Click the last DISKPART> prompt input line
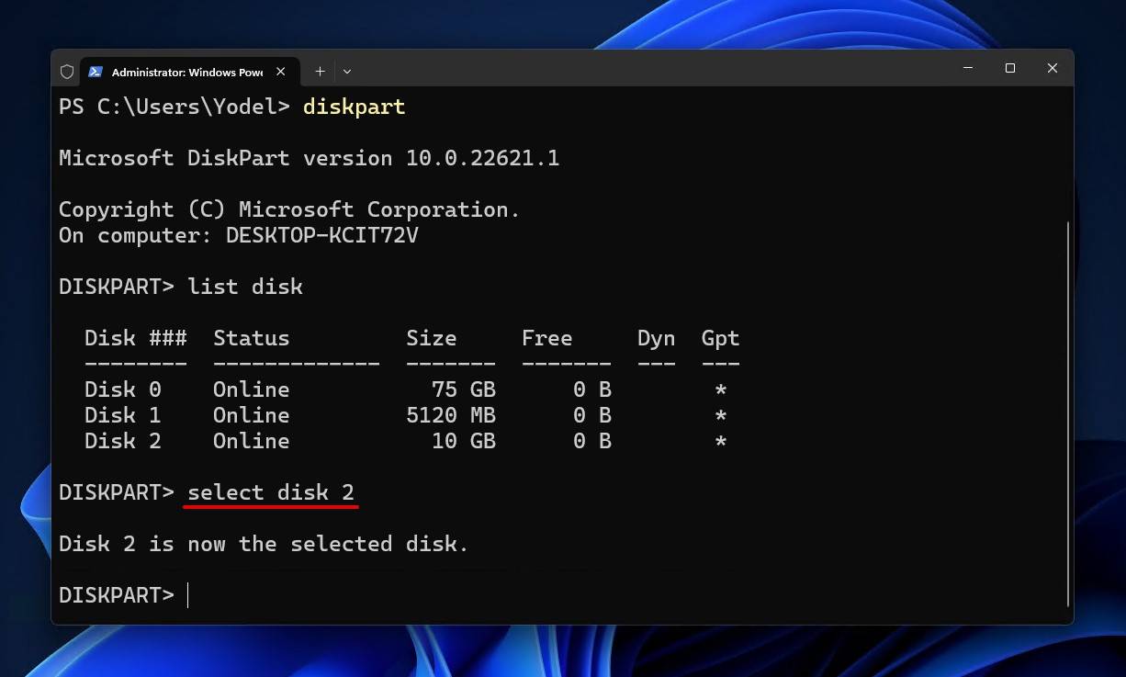The width and height of the screenshot is (1126, 677). pos(123,595)
